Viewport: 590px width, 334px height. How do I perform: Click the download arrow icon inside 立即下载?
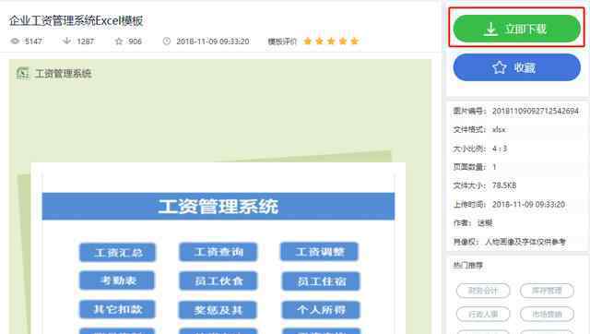tap(490, 29)
